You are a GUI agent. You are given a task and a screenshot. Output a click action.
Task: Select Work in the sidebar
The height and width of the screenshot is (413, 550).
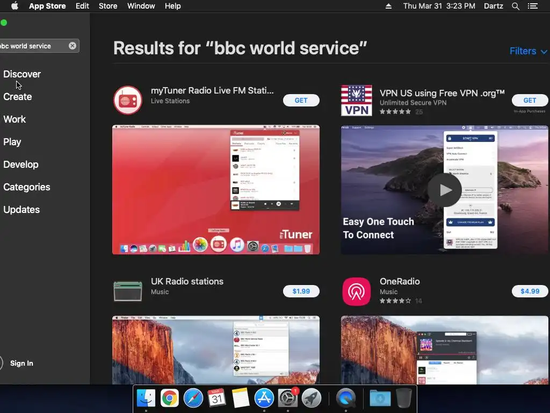point(15,119)
